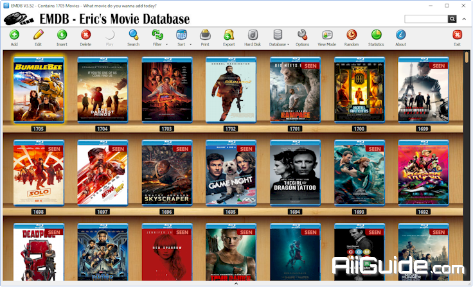Select the Tomb Raider cover
This screenshot has width=473, height=287.
pyautogui.click(x=231, y=252)
